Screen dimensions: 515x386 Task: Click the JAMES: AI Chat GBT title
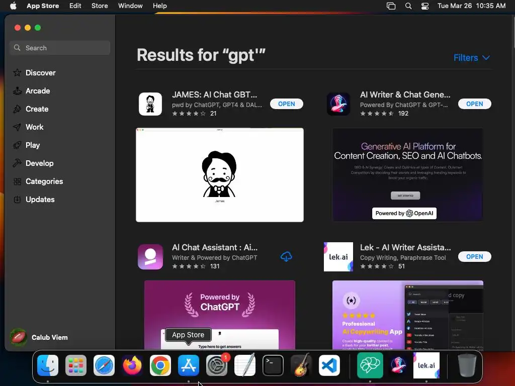point(214,94)
